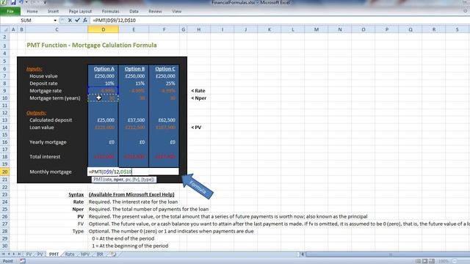Select column H header
Viewport: 470px width, 264px height.
click(x=199, y=29)
